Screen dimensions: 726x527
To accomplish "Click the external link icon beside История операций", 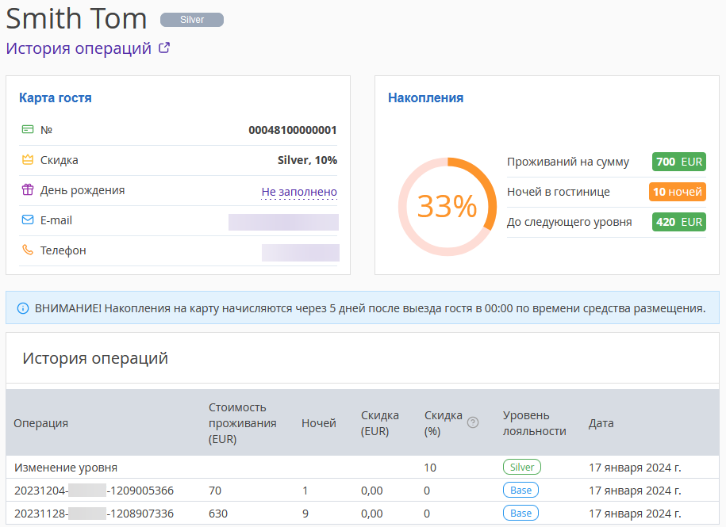I will (164, 48).
